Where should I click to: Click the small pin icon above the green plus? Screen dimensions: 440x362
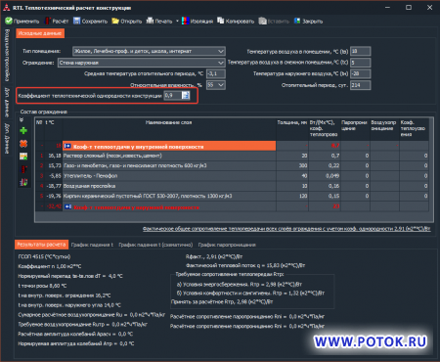pyautogui.click(x=22, y=120)
